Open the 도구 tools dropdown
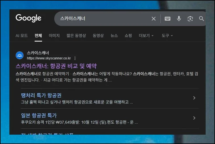The height and width of the screenshot is (144, 215). (167, 36)
